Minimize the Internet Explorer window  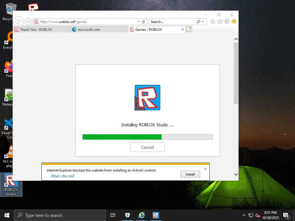pos(206,15)
